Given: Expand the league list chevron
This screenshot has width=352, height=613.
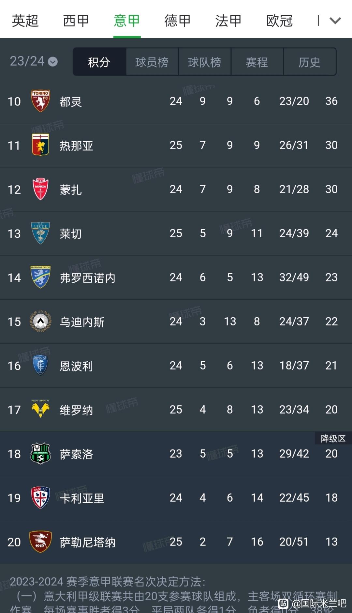Looking at the screenshot, I should coord(335,21).
